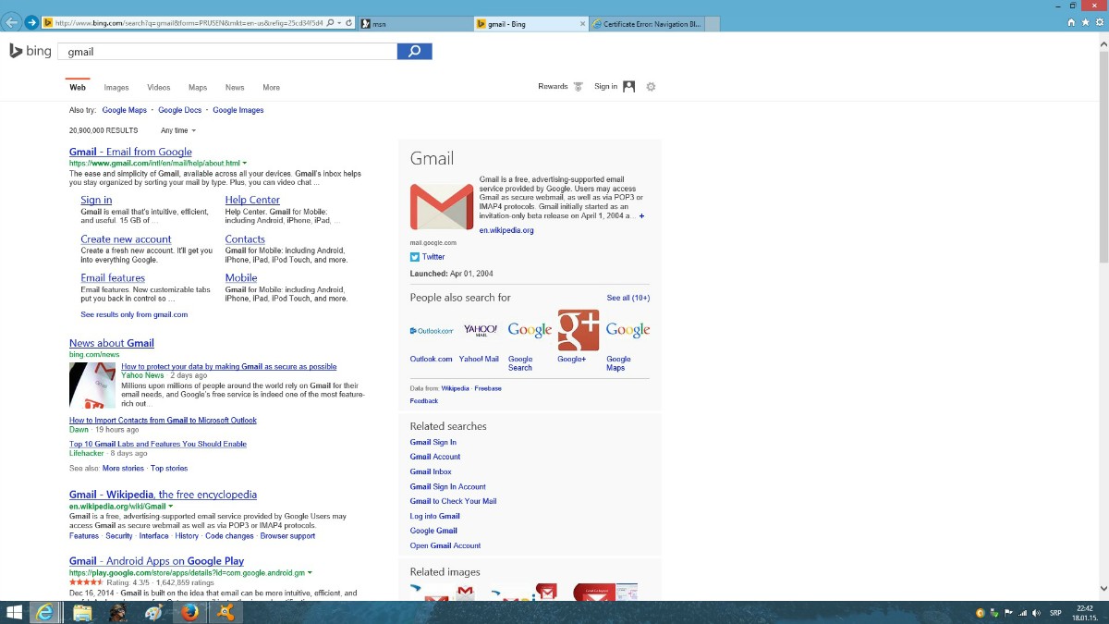Refresh the page using address bar reload icon

coord(349,22)
